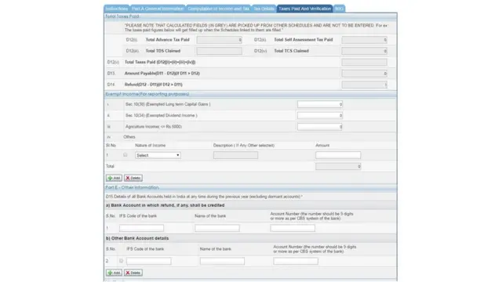Click the Others Total calculated field
This screenshot has width=502, height=282.
(x=338, y=166)
